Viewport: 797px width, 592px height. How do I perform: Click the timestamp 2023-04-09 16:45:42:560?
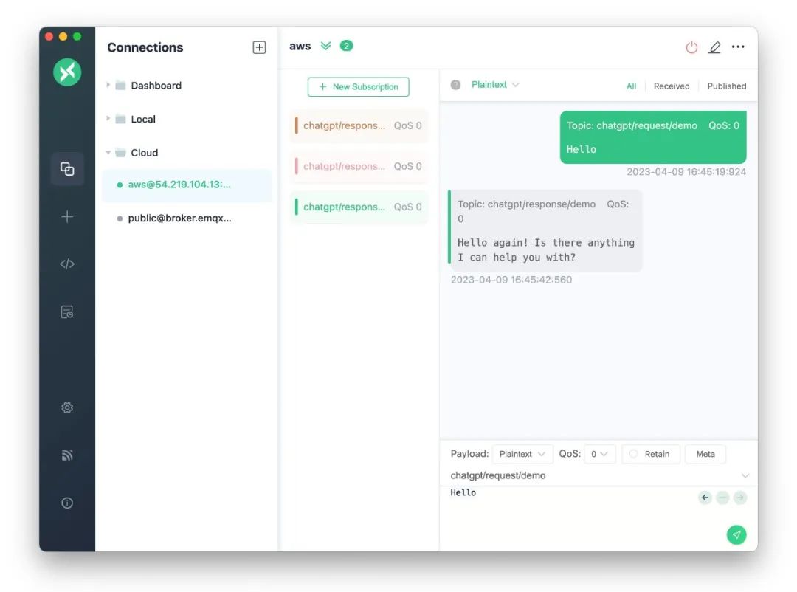pos(511,280)
